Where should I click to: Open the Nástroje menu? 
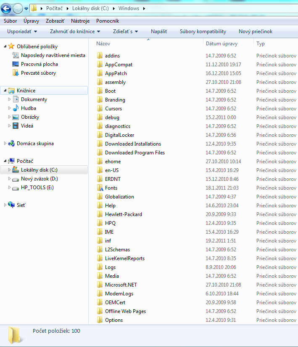[80, 21]
